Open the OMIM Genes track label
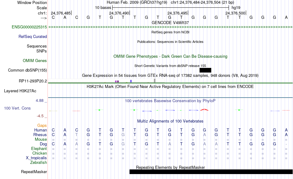The image size is (293, 179). pos(35,60)
